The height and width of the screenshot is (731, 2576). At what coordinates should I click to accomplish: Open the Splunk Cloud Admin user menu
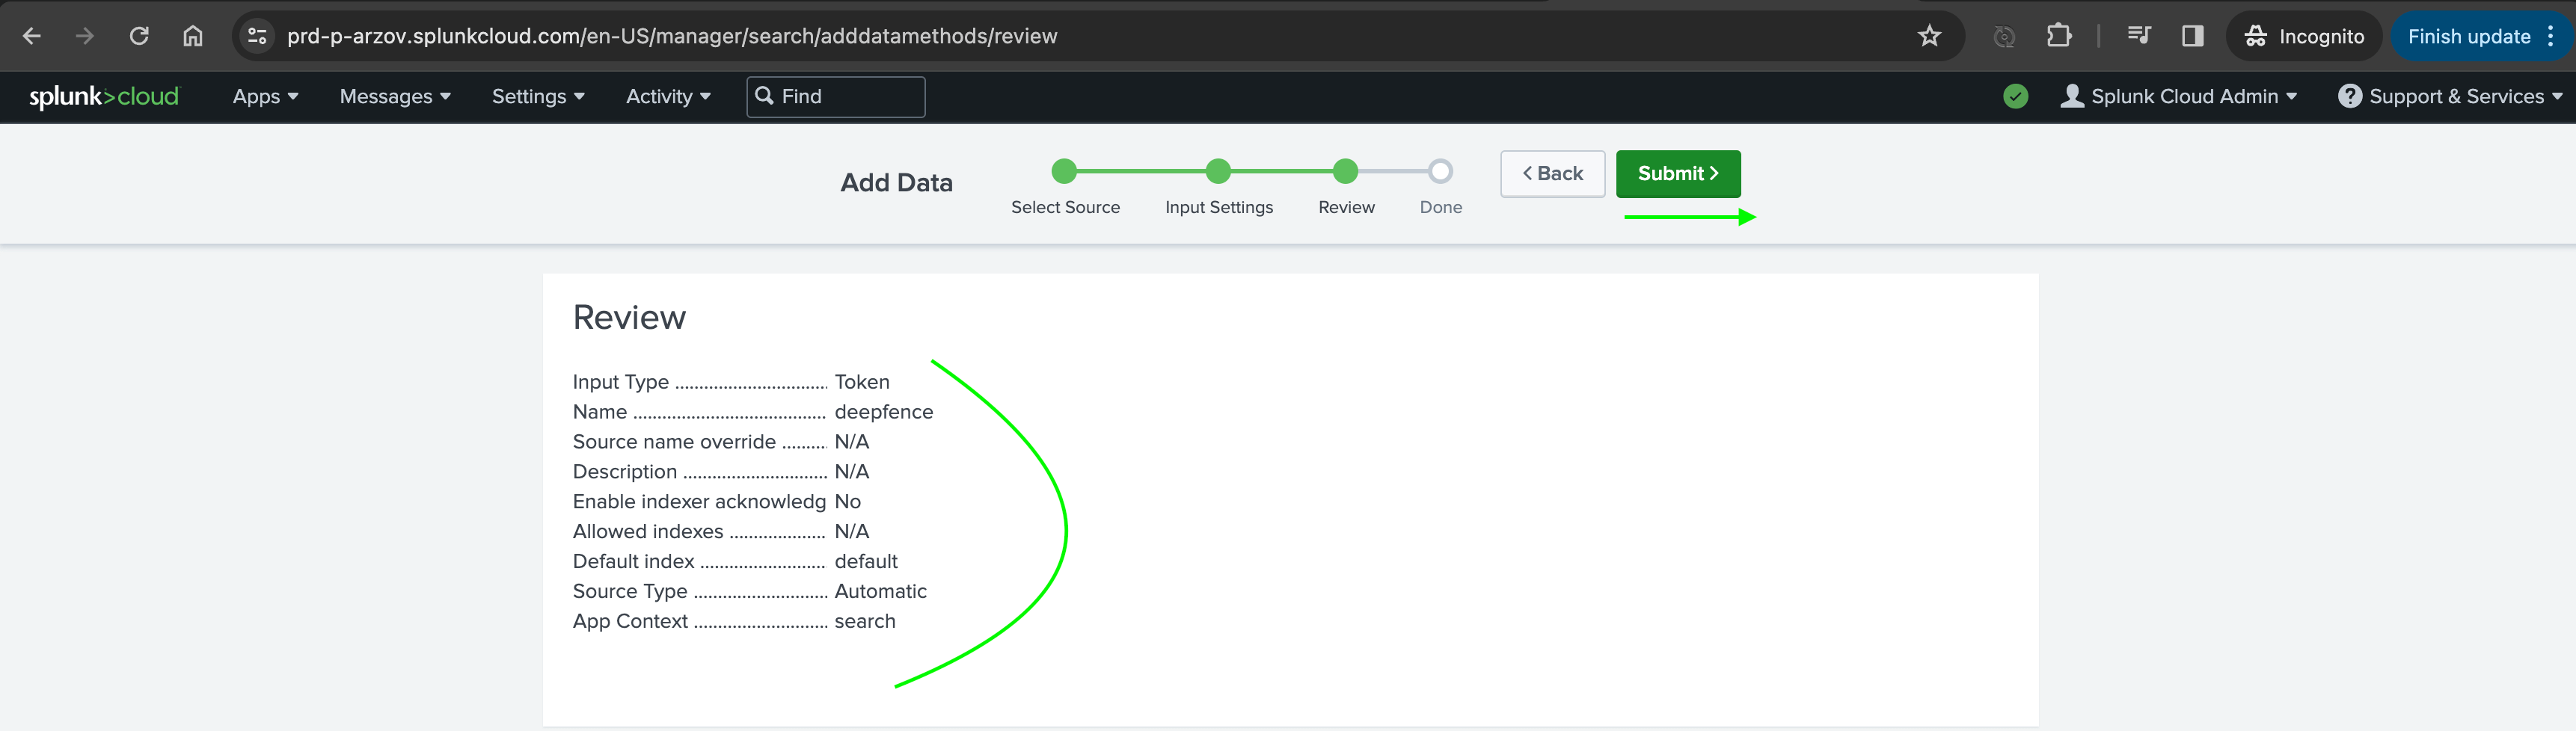pyautogui.click(x=2179, y=97)
